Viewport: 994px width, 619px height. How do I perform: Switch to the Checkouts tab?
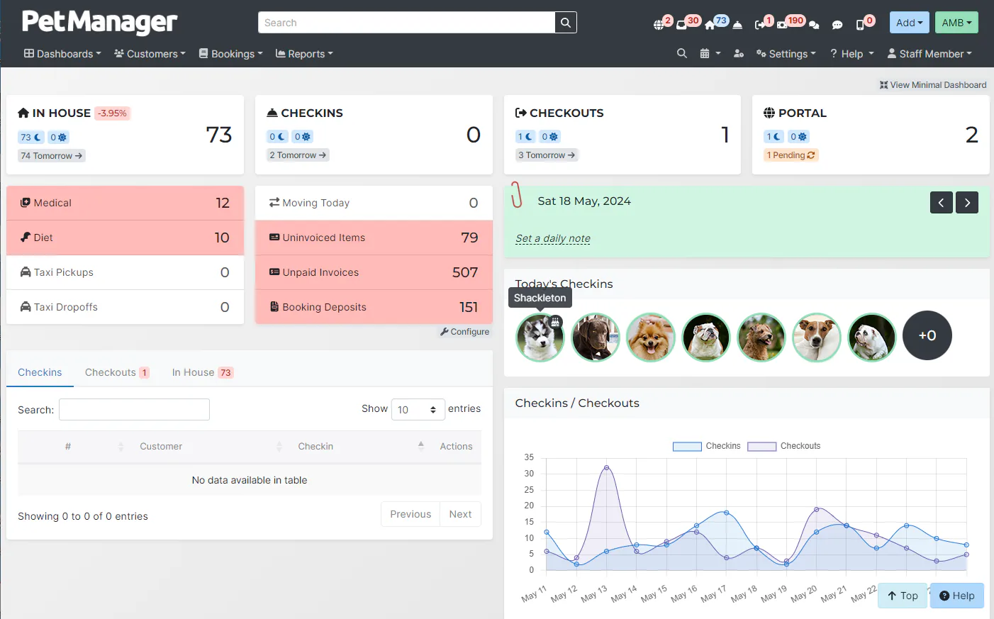[111, 372]
